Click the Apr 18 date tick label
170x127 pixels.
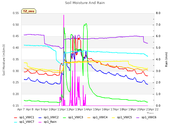pos(118,109)
